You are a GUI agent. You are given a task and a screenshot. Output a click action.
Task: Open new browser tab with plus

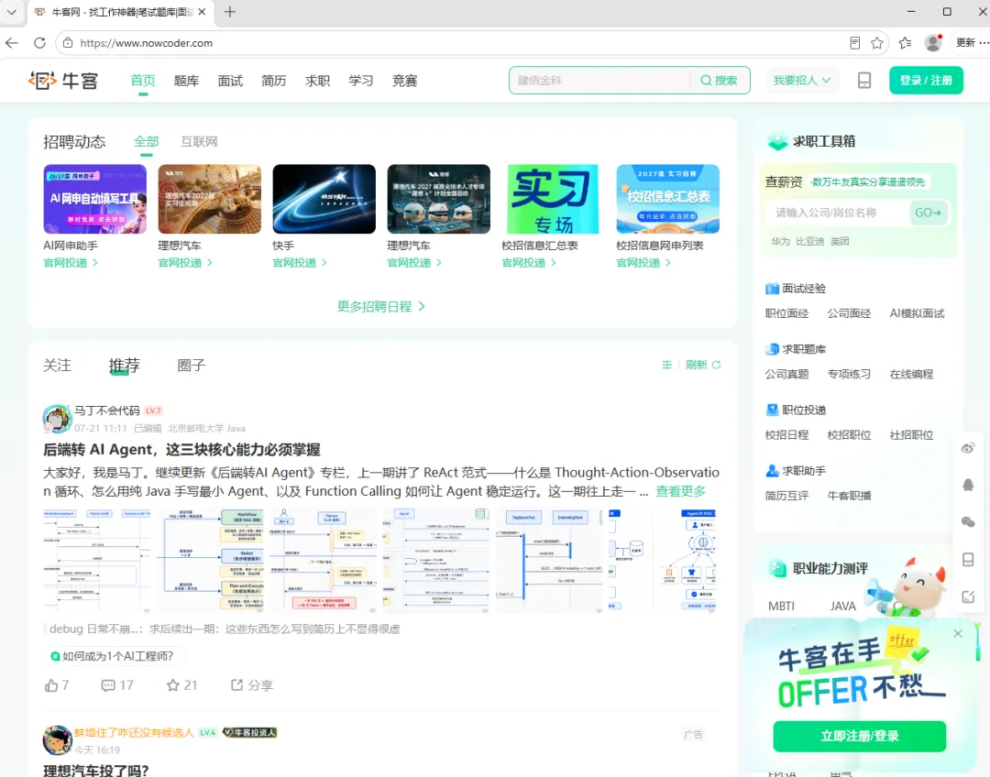230,12
